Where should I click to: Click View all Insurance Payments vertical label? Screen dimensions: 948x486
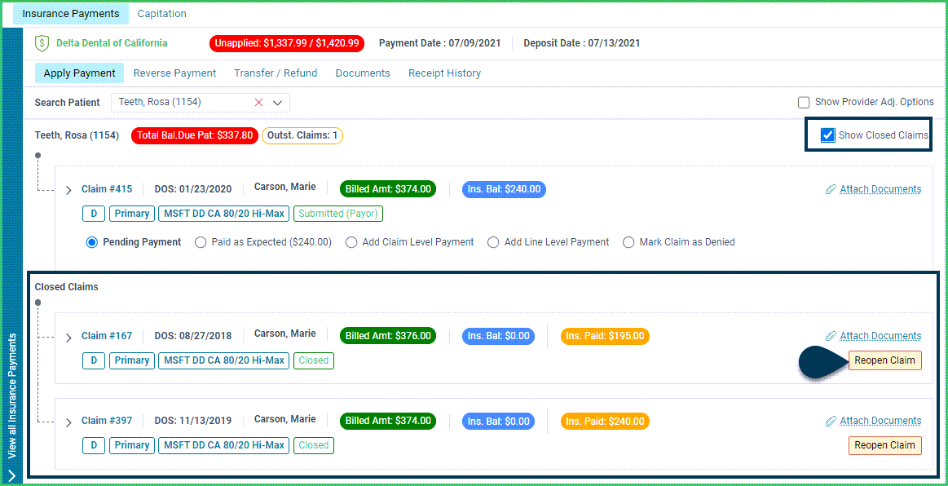coord(12,395)
